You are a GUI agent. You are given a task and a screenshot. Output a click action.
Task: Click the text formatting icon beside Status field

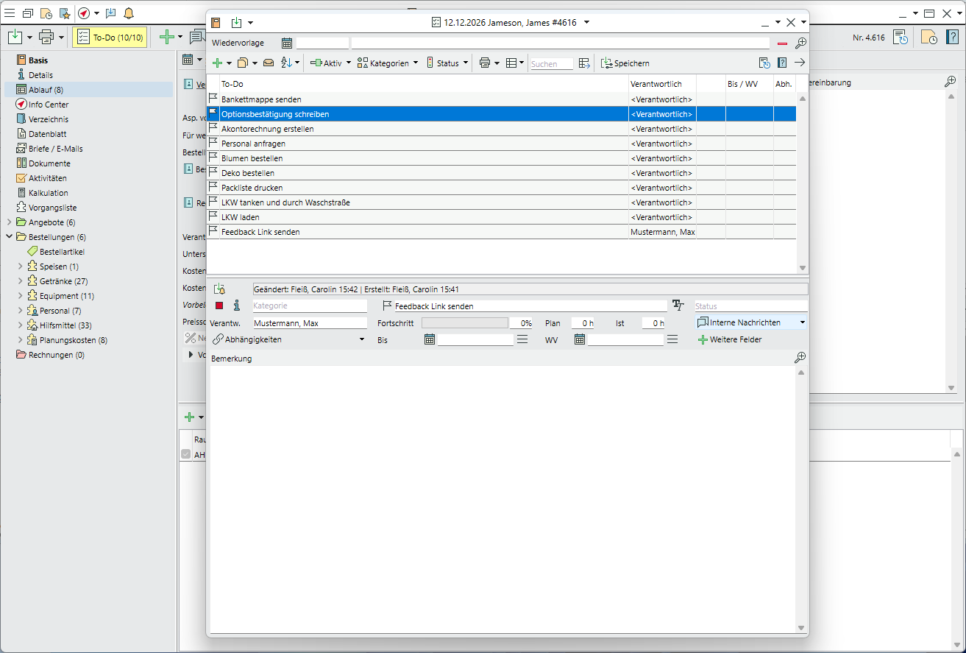678,306
